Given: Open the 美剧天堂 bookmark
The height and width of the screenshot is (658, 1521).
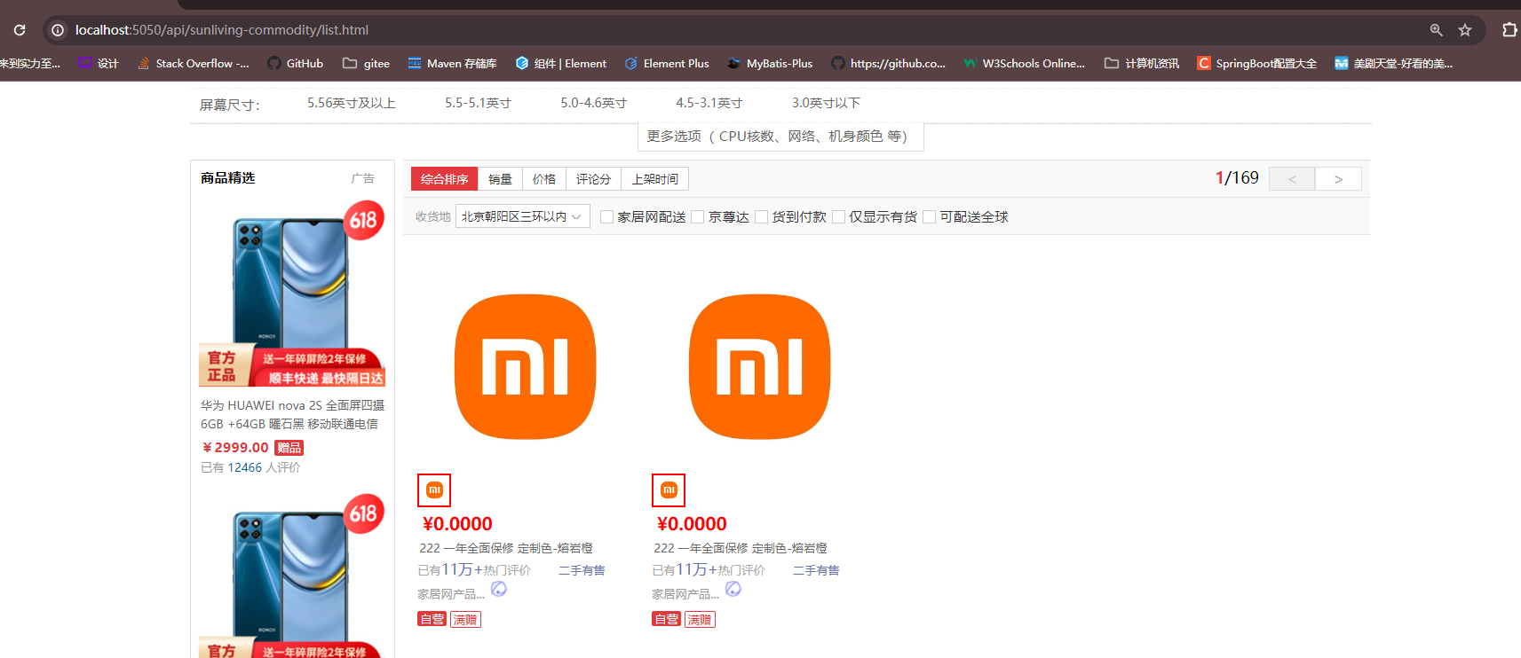Looking at the screenshot, I should 1394,63.
